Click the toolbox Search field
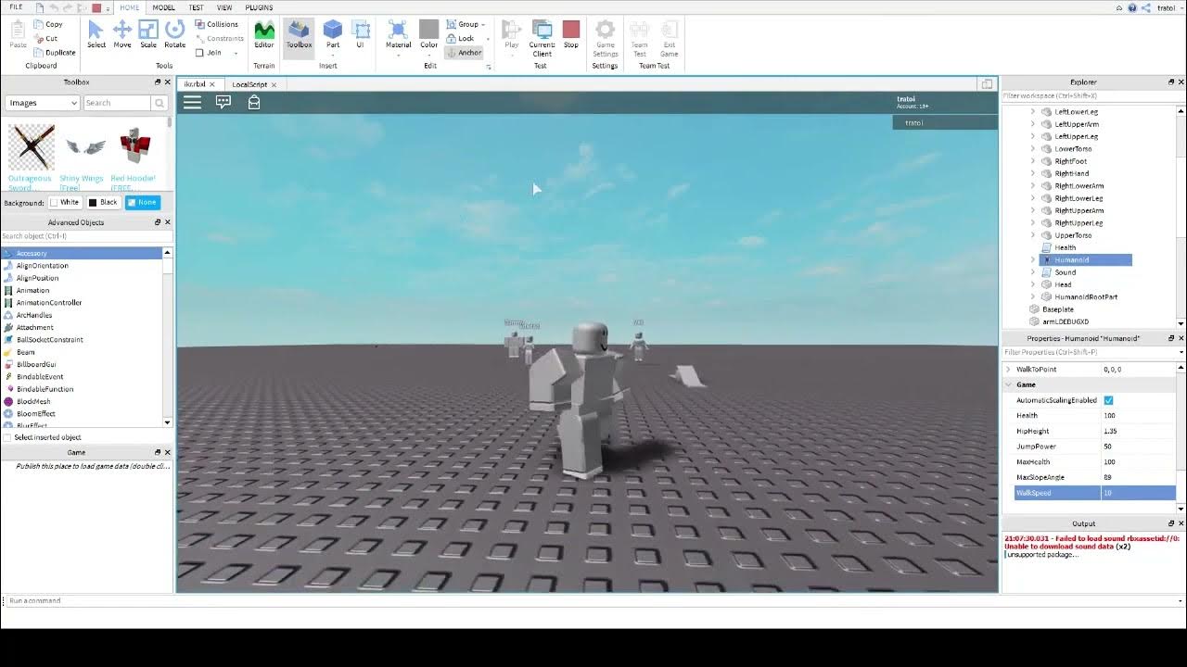The width and height of the screenshot is (1187, 667). [116, 103]
